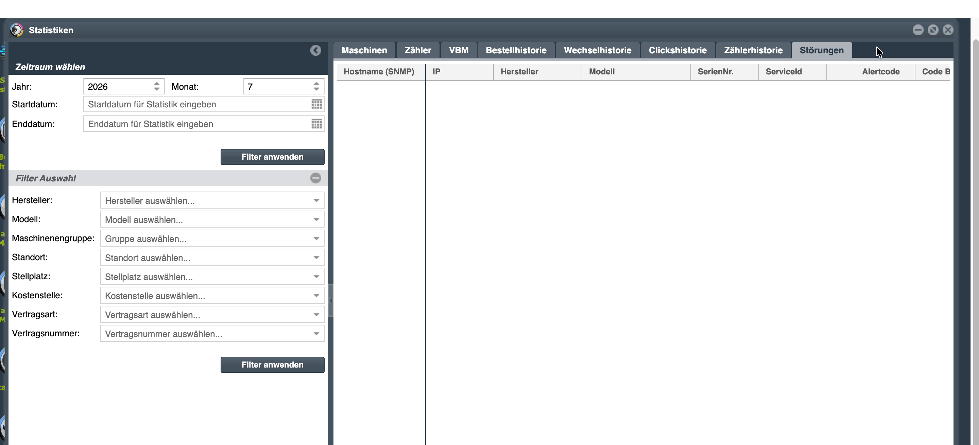This screenshot has height=445, width=979.
Task: Click the Filter anwenden button below Vertragsnummer
Action: point(272,365)
